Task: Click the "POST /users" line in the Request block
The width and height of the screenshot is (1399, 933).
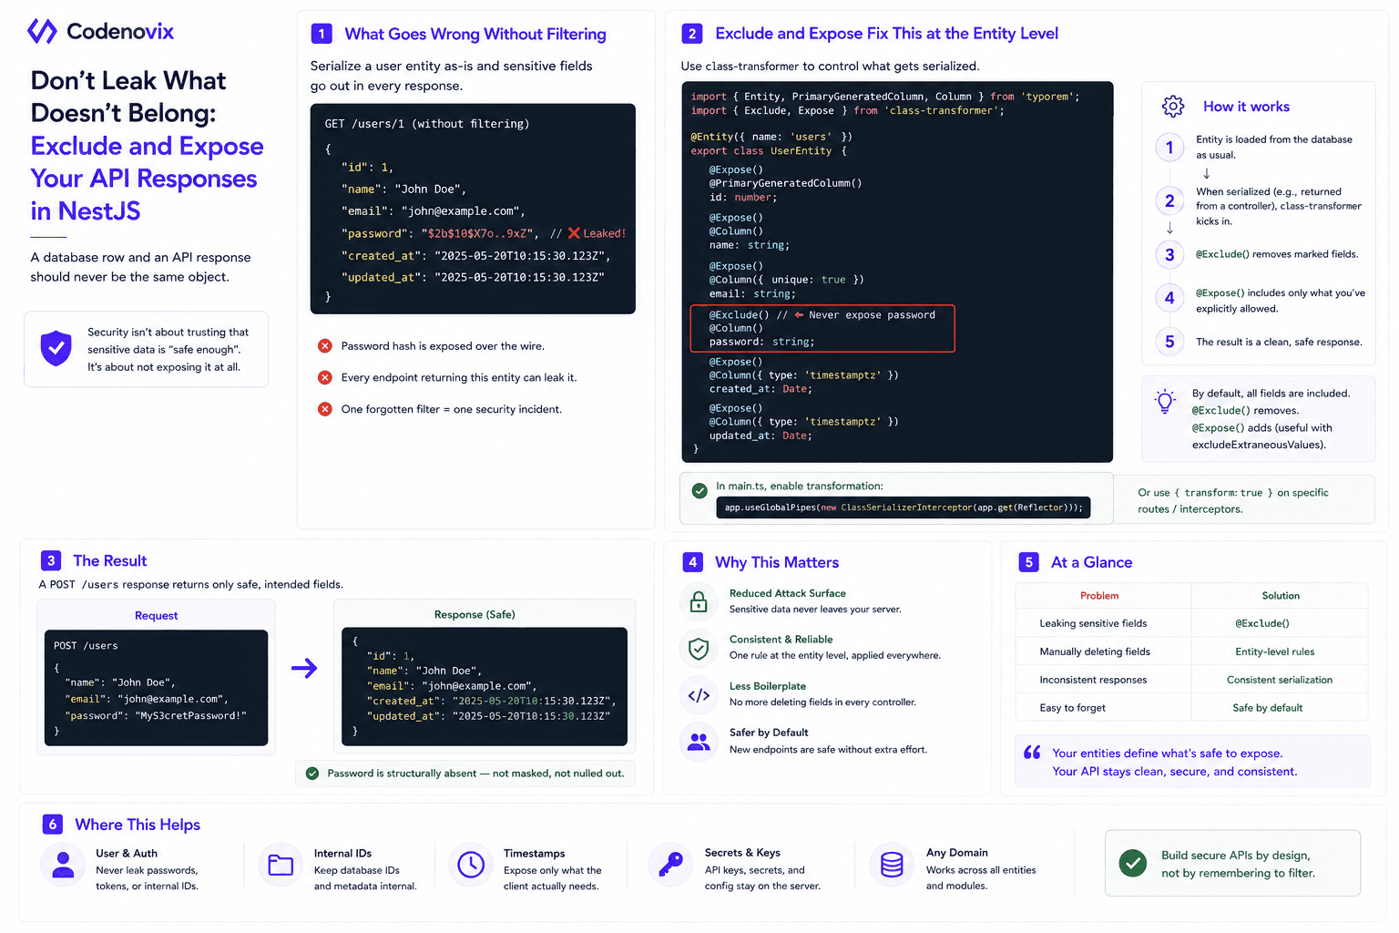Action: pyautogui.click(x=86, y=646)
